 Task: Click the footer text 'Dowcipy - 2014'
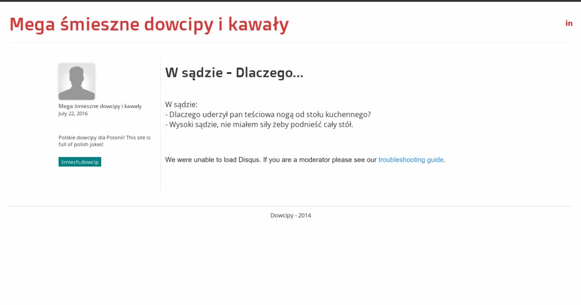pos(290,215)
